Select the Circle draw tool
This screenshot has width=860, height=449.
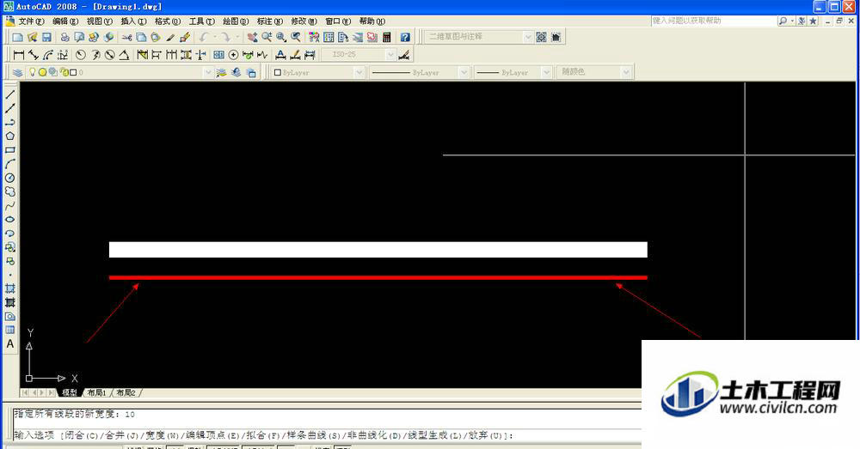(9, 178)
